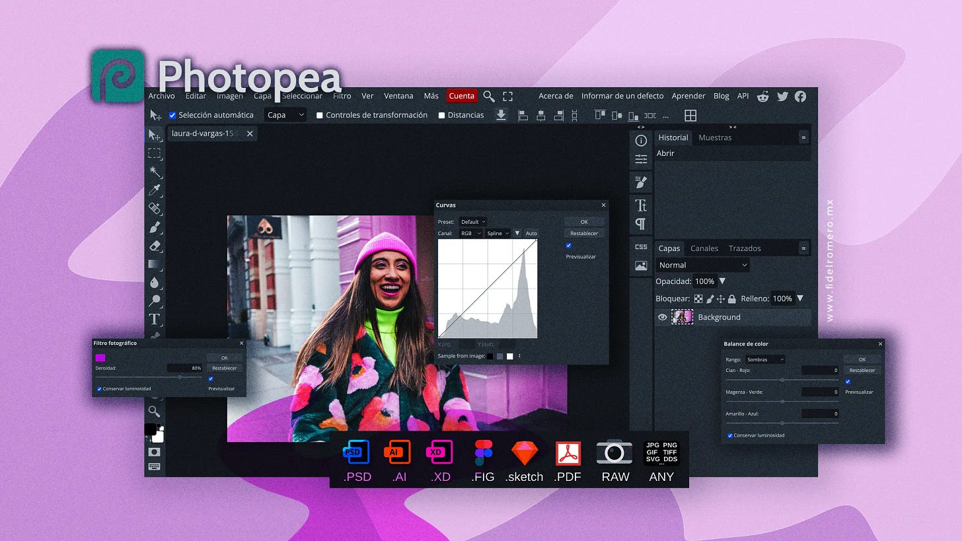Open the Facebook link icon
This screenshot has width=962, height=541.
click(x=800, y=96)
